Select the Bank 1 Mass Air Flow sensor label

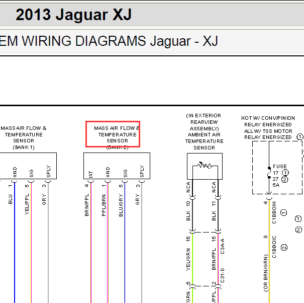tap(24, 137)
